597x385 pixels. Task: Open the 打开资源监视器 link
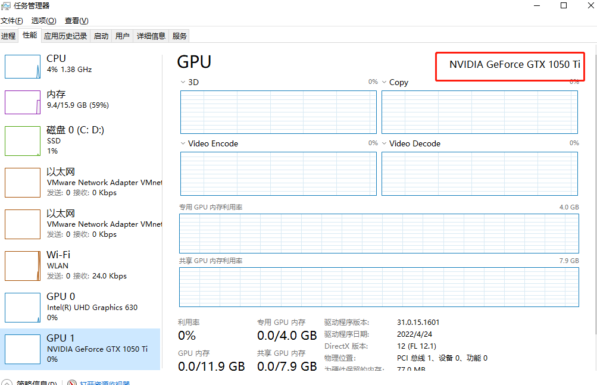click(105, 383)
